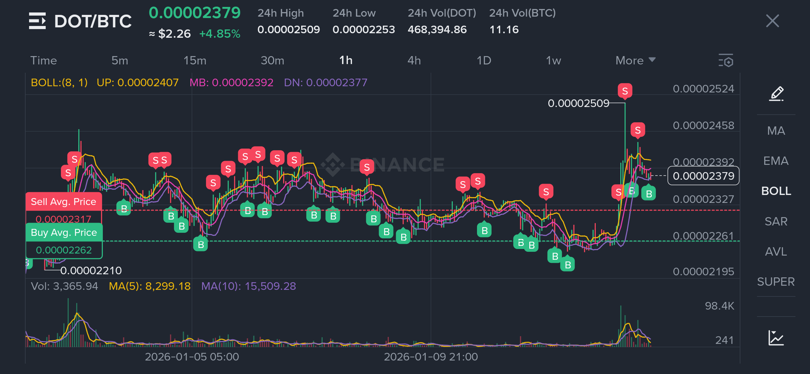The image size is (810, 374).
Task: Click the current price tag 0.00002379
Action: 703,176
